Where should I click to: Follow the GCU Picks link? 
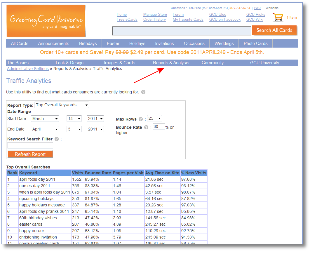[x=256, y=14]
